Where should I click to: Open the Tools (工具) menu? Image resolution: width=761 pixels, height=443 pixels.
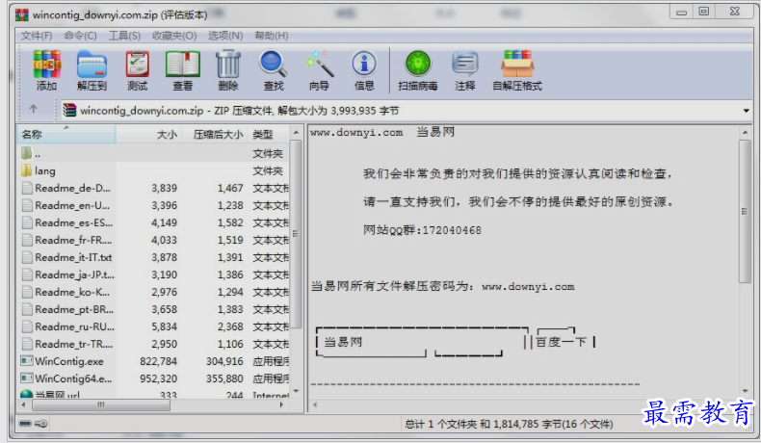point(124,36)
